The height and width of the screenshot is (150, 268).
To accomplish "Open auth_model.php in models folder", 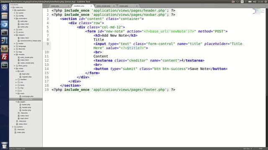I will 27,57.
